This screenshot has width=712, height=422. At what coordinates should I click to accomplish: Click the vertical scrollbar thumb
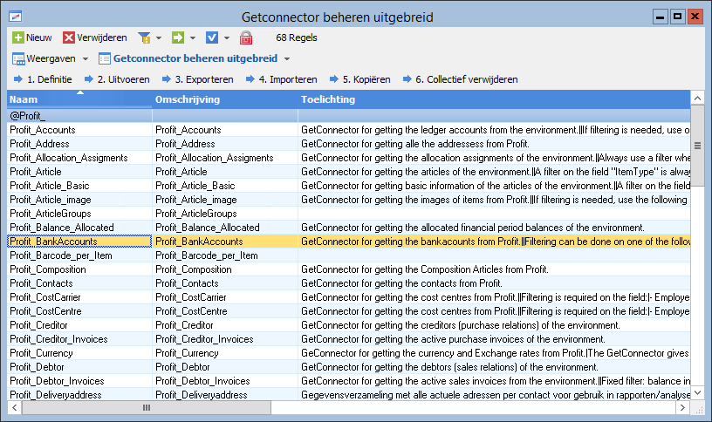click(x=697, y=146)
